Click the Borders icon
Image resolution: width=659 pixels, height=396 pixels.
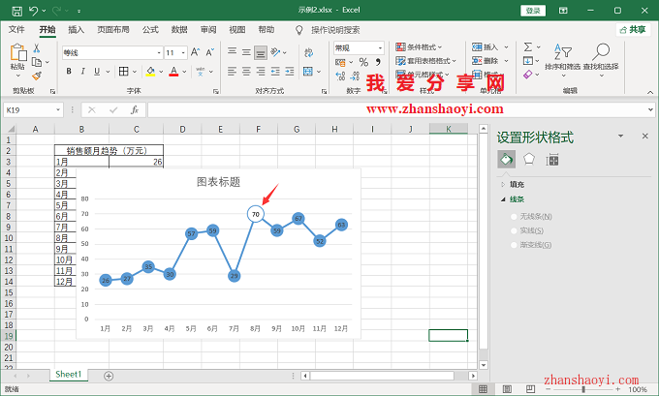(x=124, y=72)
